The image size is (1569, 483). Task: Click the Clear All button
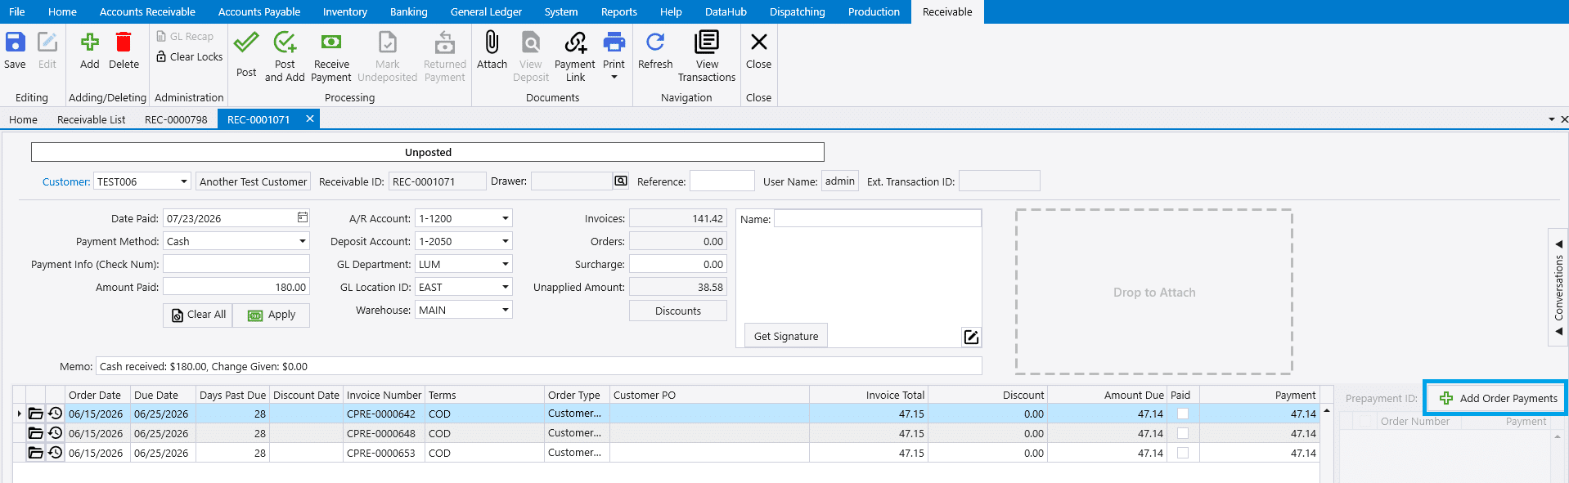(198, 315)
